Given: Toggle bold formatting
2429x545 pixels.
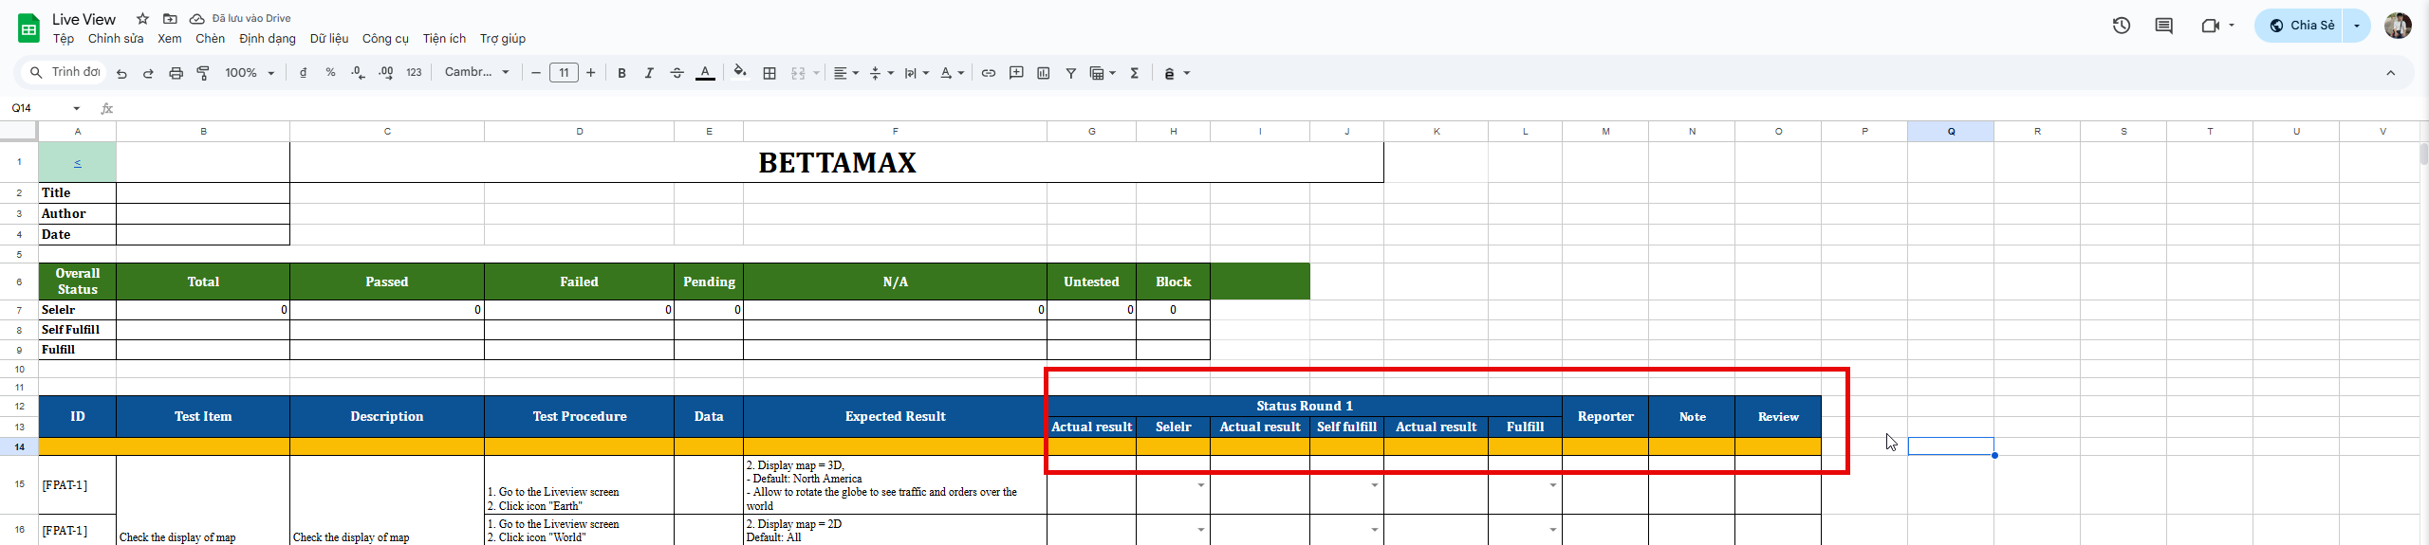Looking at the screenshot, I should pyautogui.click(x=621, y=73).
